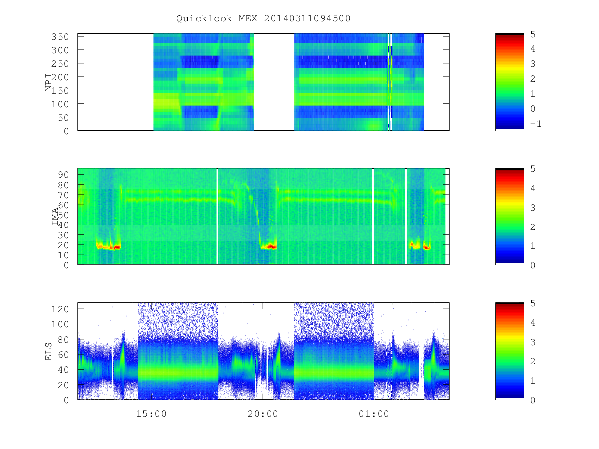Click the NPI spectrogram panel

pyautogui.click(x=264, y=82)
